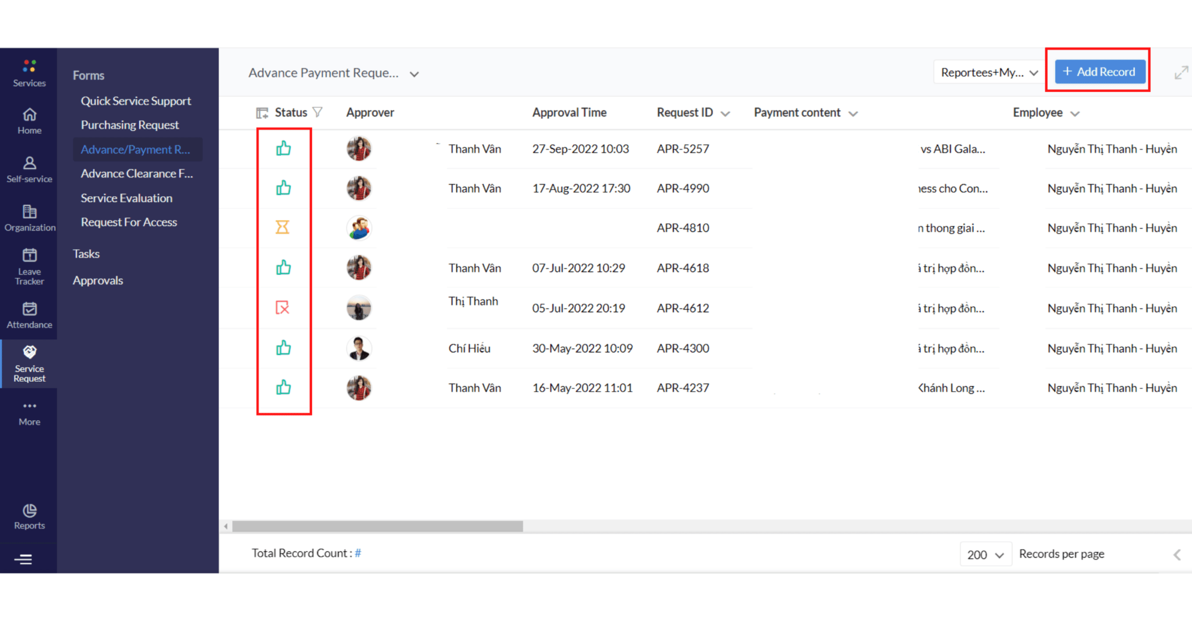Click the Status column filter icon
Screen dimensions: 1192x621
318,112
